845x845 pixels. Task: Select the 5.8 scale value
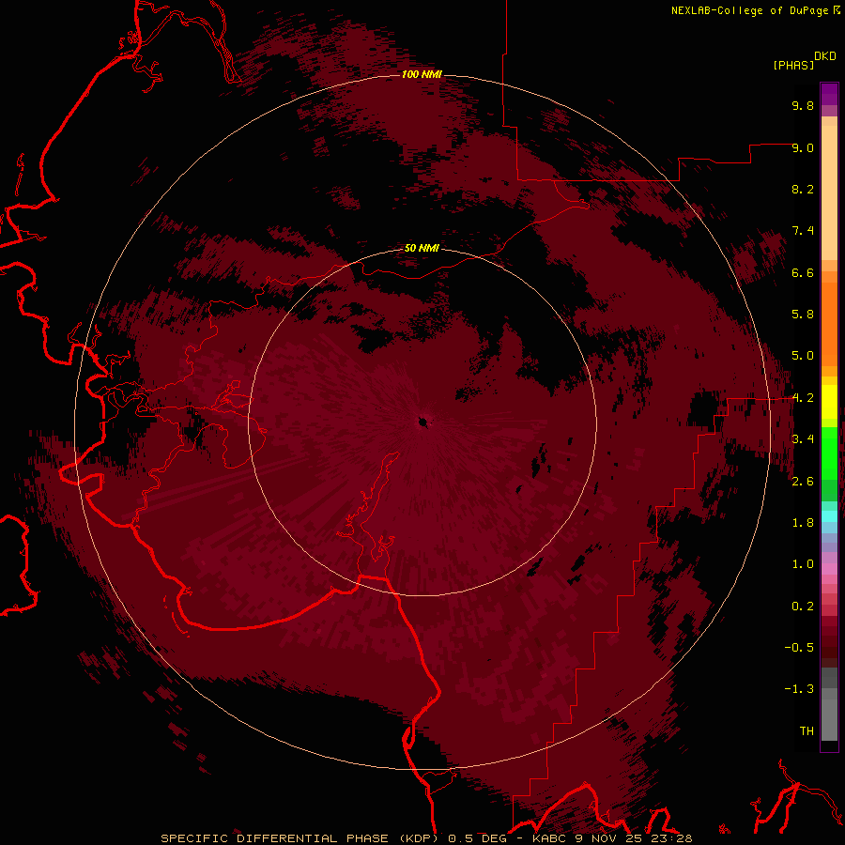803,315
